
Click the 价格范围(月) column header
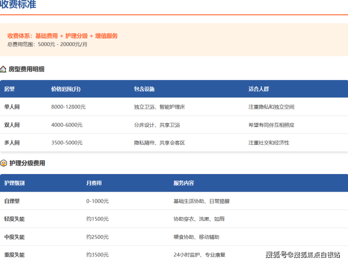pos(65,89)
